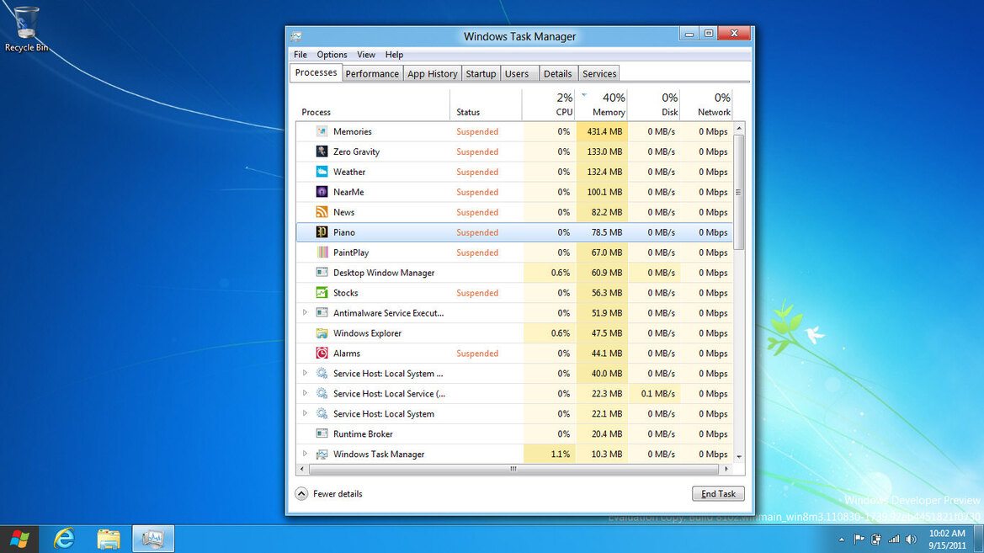Screen dimensions: 984x553
Task: Click the Runtime Broker icon
Action: click(322, 433)
